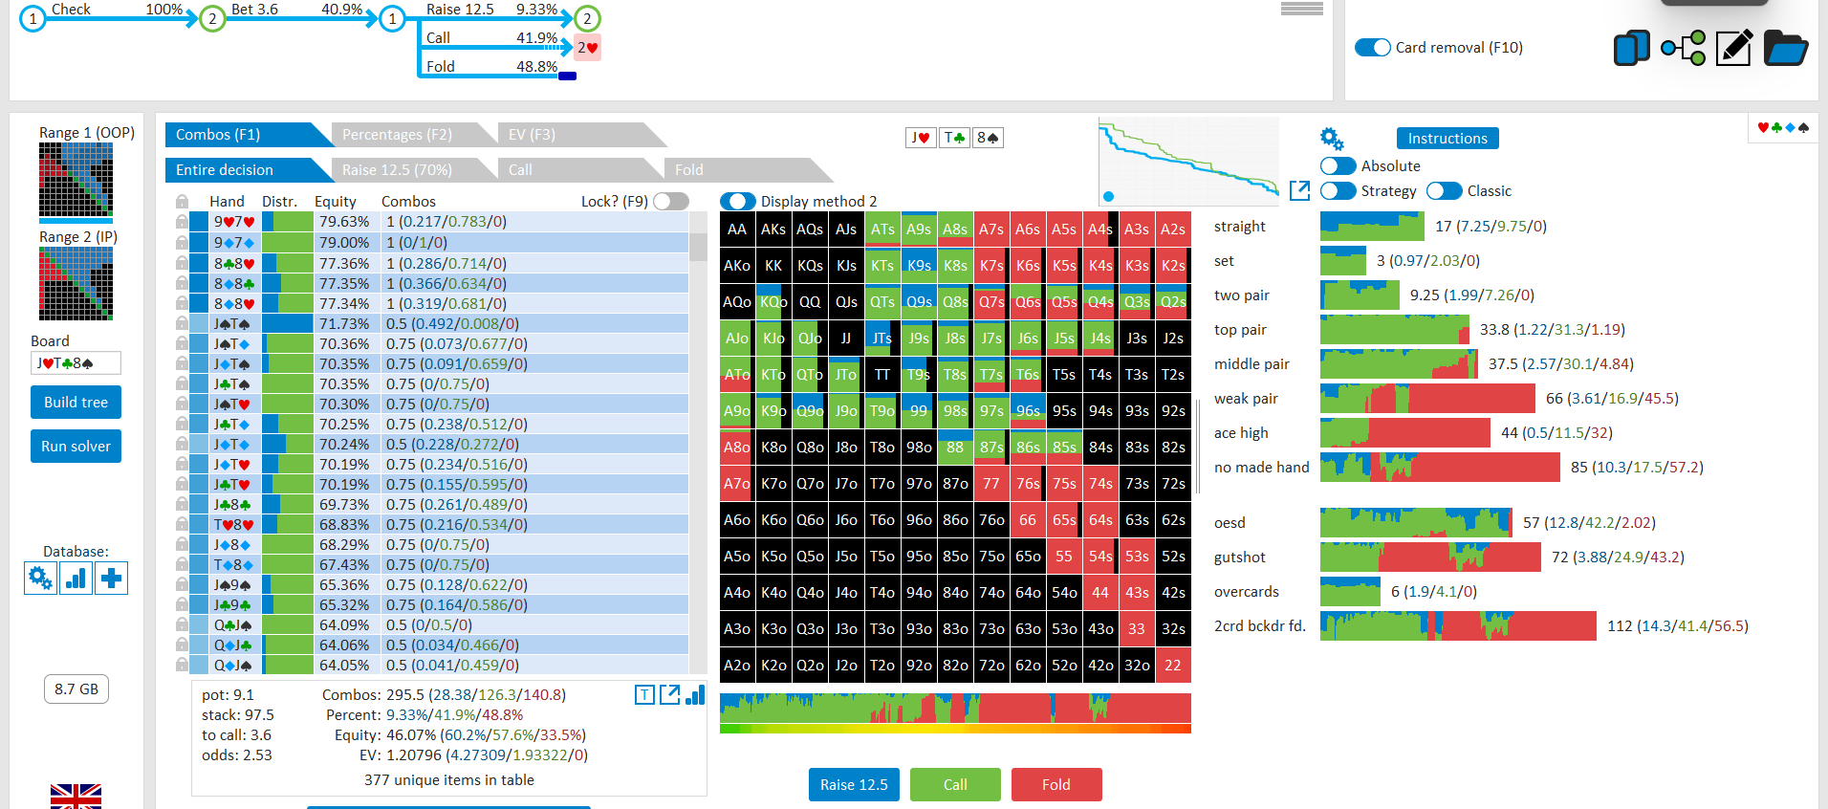This screenshot has width=1828, height=809.
Task: Click the Run solver button
Action: (x=76, y=447)
